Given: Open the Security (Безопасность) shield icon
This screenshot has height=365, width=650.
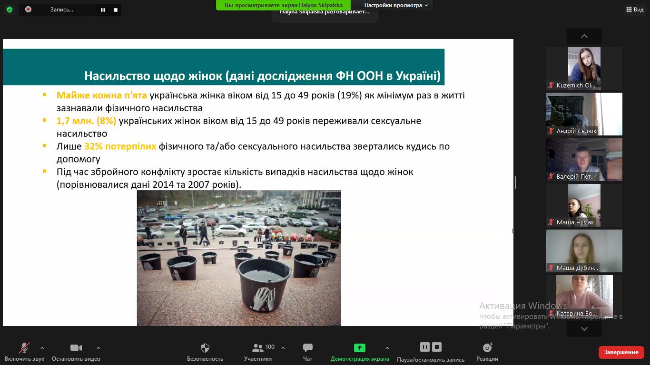Looking at the screenshot, I should [x=205, y=348].
